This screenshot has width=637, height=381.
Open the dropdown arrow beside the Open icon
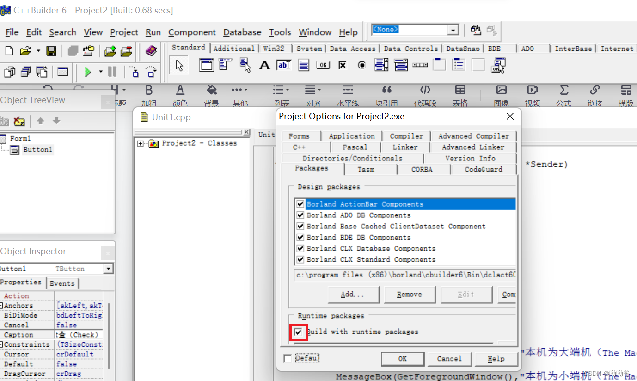point(38,51)
